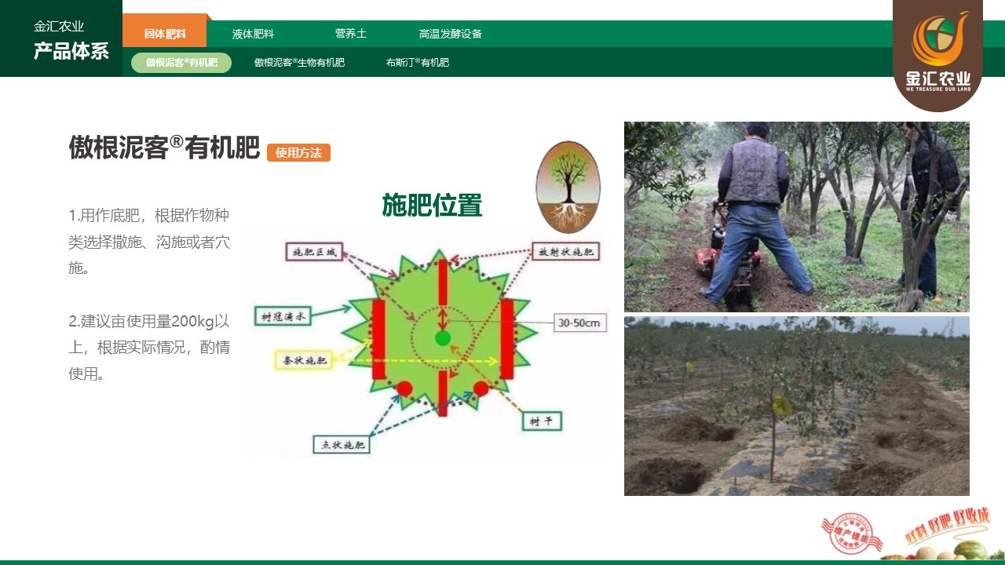The height and width of the screenshot is (565, 1005).
Task: Click the photo of saplings with dug holes
Action: [x=797, y=406]
